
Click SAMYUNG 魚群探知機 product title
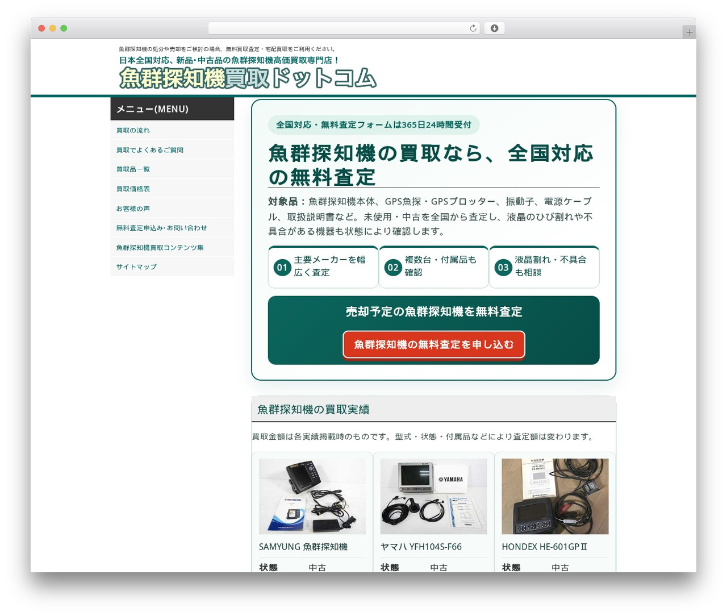(303, 547)
